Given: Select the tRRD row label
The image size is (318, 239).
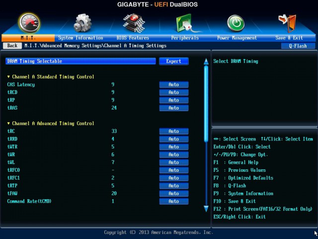Looking at the screenshot, I should tap(12, 139).
